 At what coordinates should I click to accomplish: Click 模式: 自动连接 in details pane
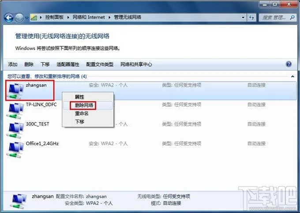tap(166, 203)
